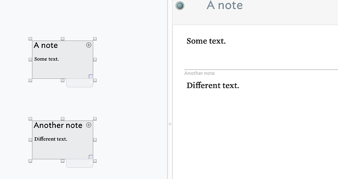Click bottom-right resize handle of 'Another note'
This screenshot has height=179, width=338.
95,161
